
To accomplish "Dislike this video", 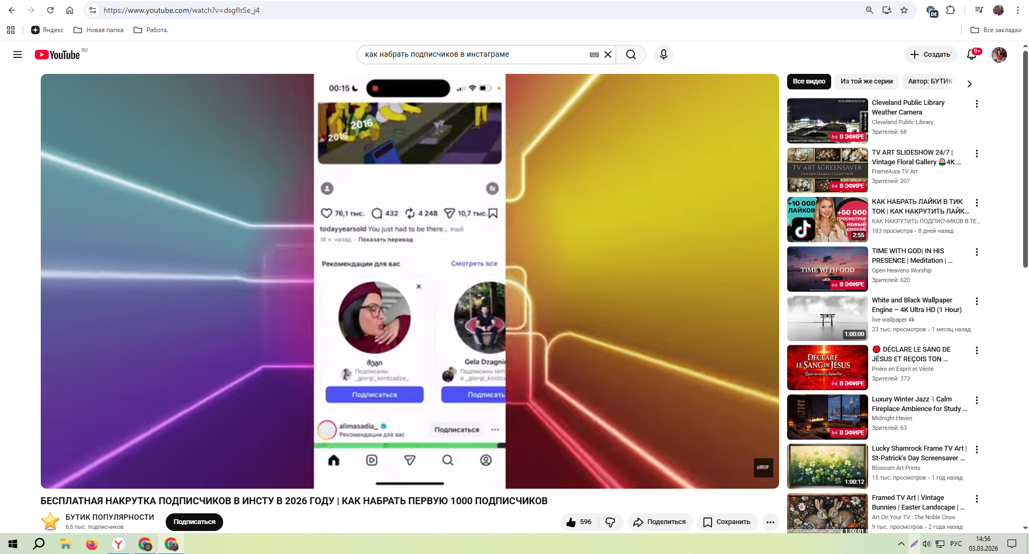I will [x=610, y=522].
